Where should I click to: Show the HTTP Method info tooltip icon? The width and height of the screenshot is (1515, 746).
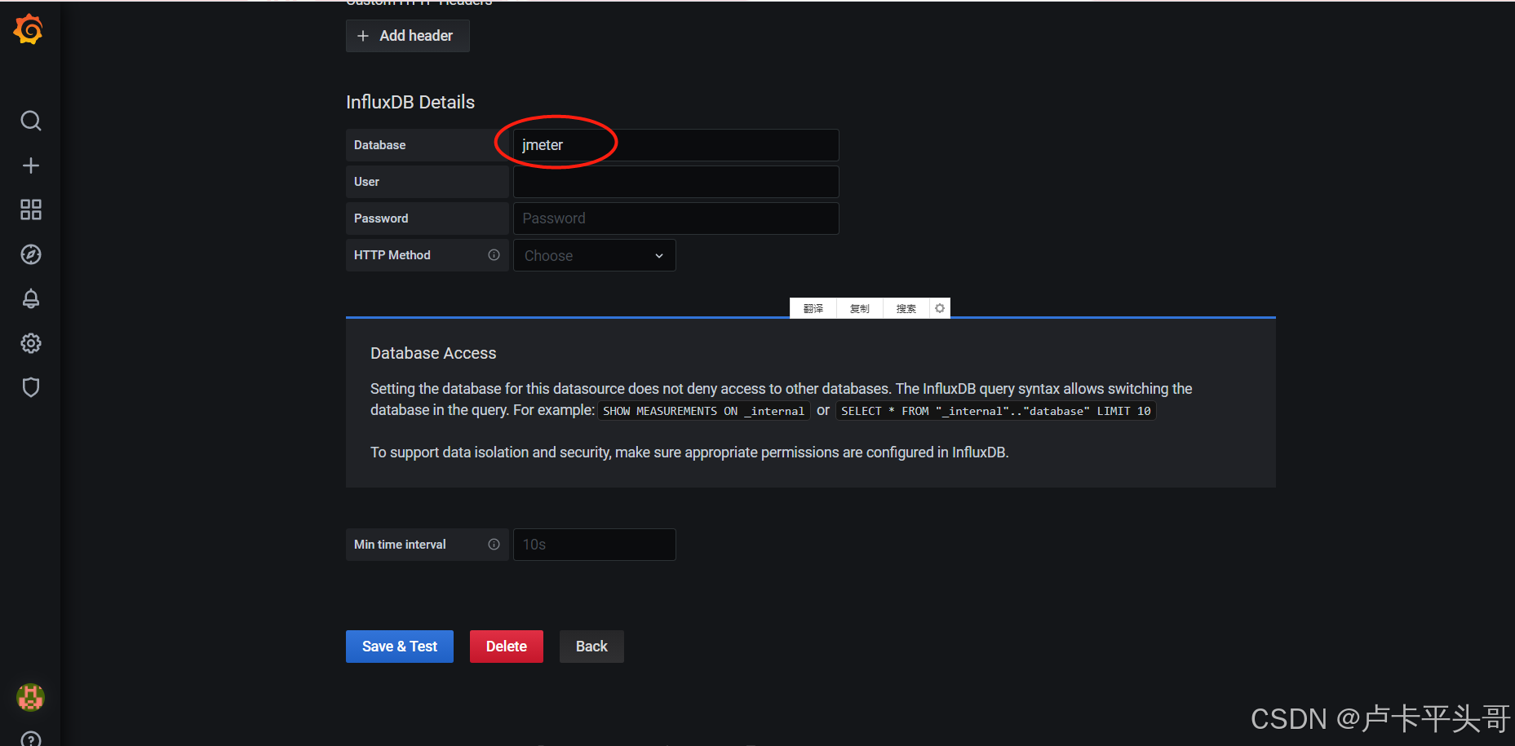[x=494, y=255]
